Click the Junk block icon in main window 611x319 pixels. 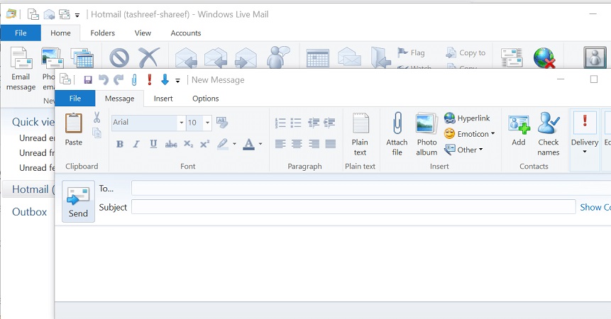click(x=119, y=58)
